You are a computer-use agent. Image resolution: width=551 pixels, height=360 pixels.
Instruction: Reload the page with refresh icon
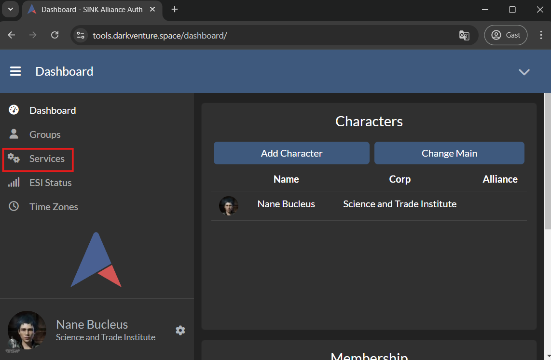(x=55, y=35)
